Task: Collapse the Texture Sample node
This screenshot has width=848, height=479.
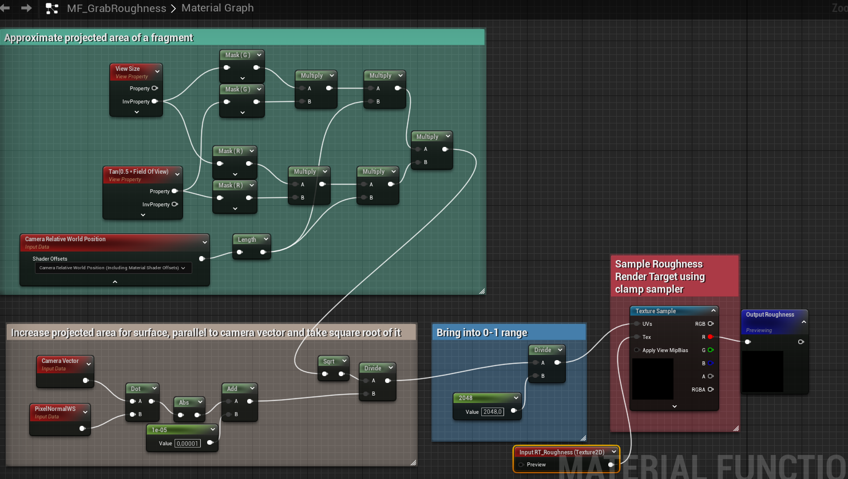Action: (713, 310)
